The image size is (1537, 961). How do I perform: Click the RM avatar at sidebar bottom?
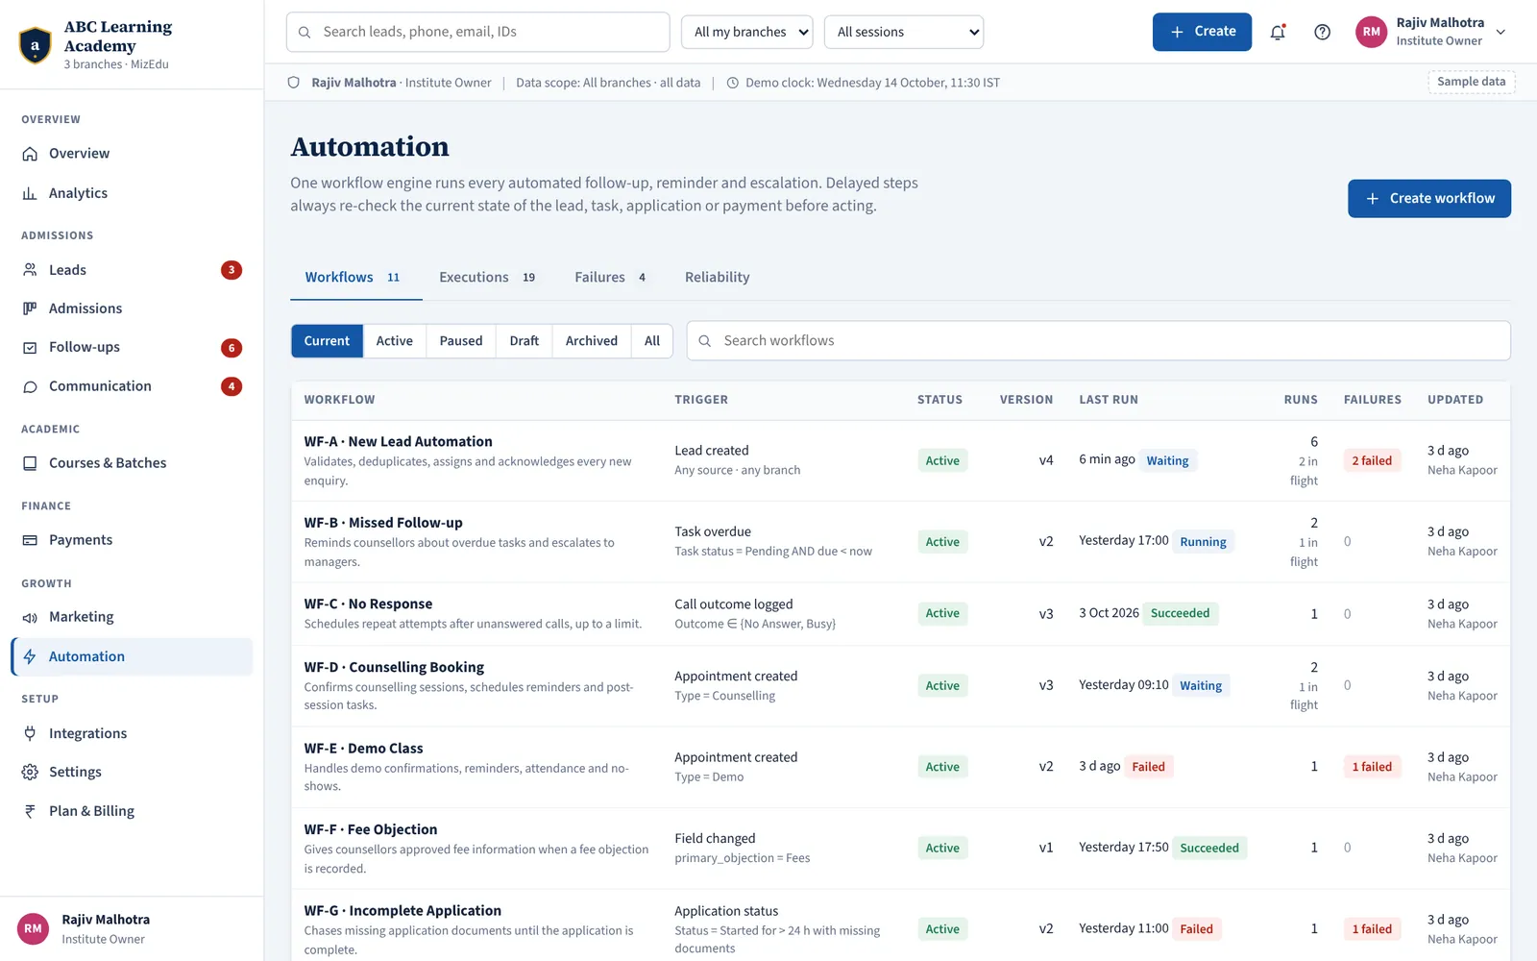(x=34, y=928)
